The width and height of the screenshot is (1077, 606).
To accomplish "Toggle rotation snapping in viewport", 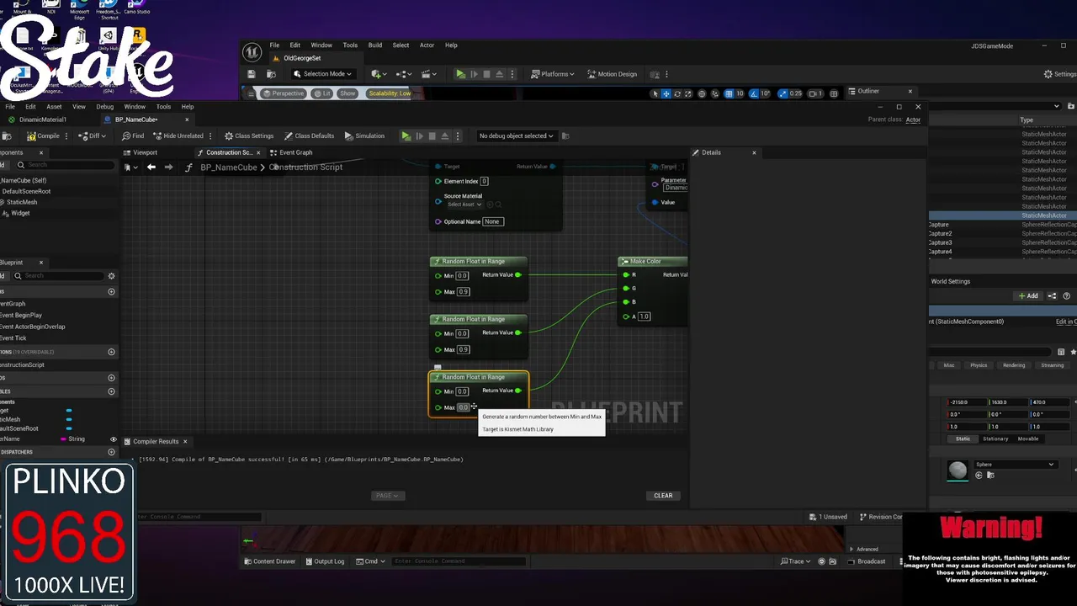I will 754,93.
